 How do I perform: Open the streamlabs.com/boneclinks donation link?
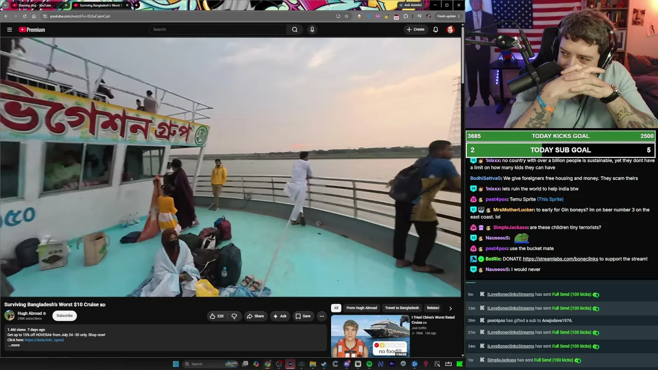[x=560, y=259]
